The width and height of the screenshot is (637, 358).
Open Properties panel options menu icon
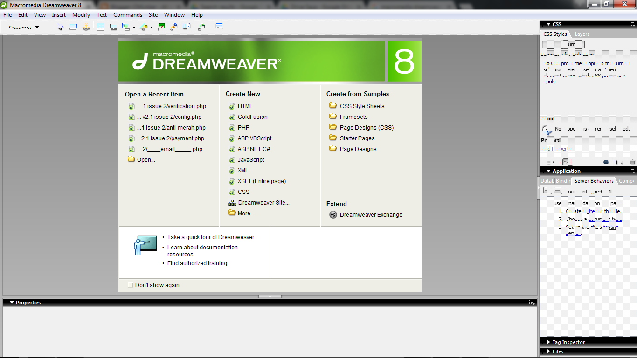click(532, 303)
